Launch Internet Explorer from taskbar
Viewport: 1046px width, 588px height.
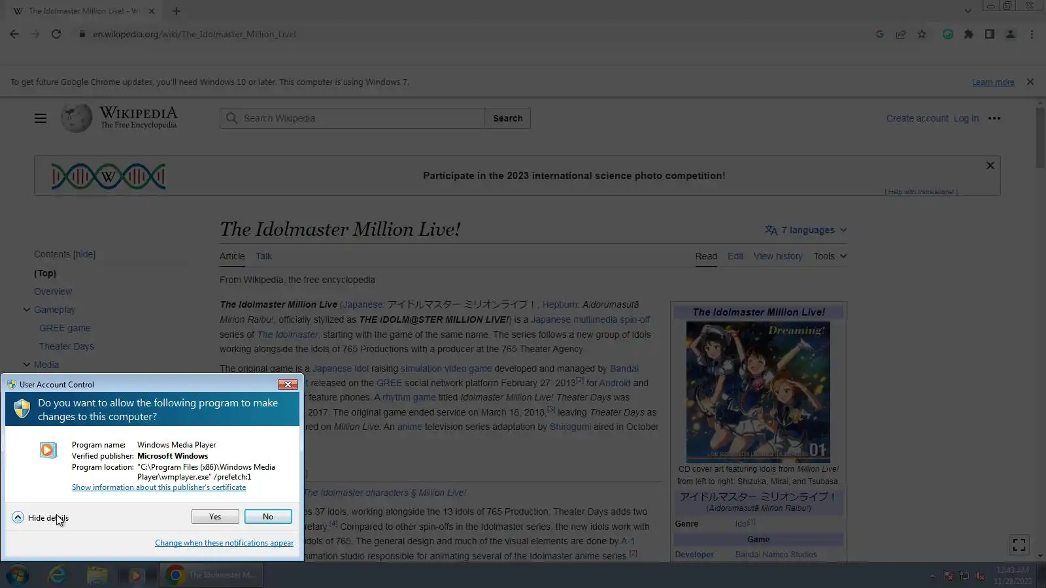58,575
